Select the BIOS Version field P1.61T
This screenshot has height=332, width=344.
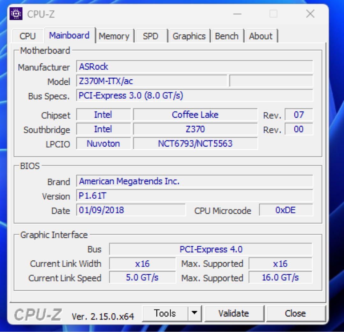pyautogui.click(x=194, y=195)
